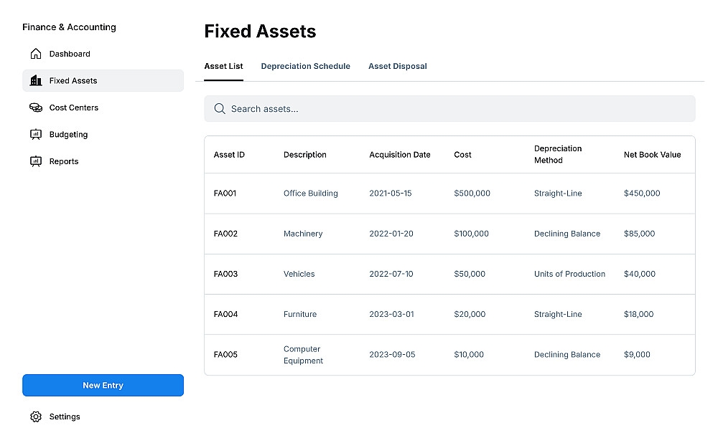
Task: Open the Office Building asset link
Action: (310, 194)
